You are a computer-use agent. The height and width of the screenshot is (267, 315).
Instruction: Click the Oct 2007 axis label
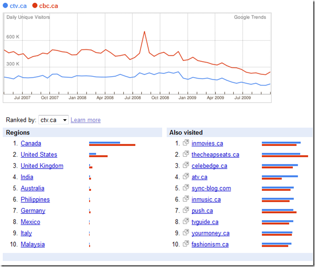pyautogui.click(x=49, y=98)
